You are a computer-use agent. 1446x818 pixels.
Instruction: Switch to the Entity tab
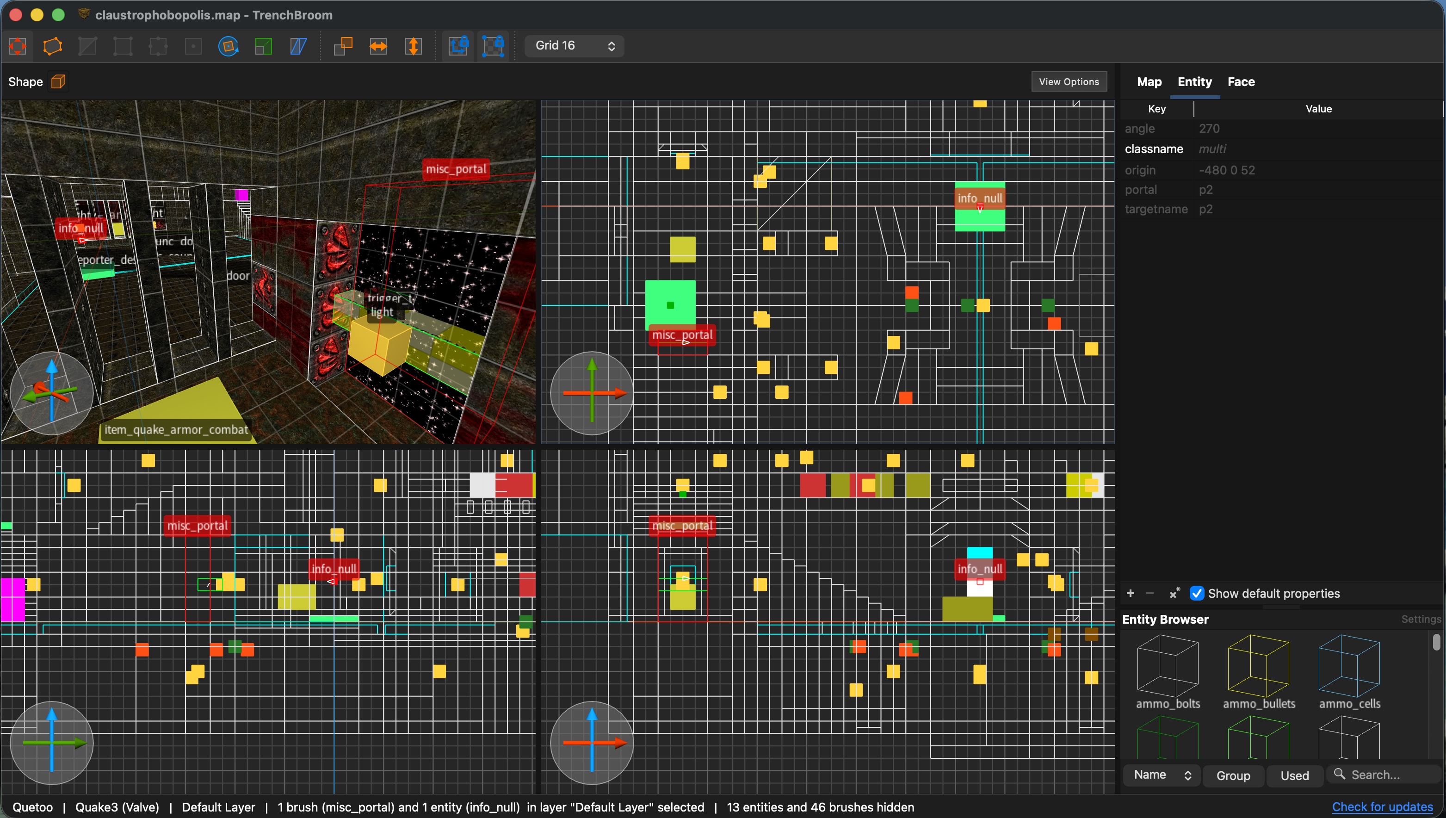click(x=1194, y=82)
